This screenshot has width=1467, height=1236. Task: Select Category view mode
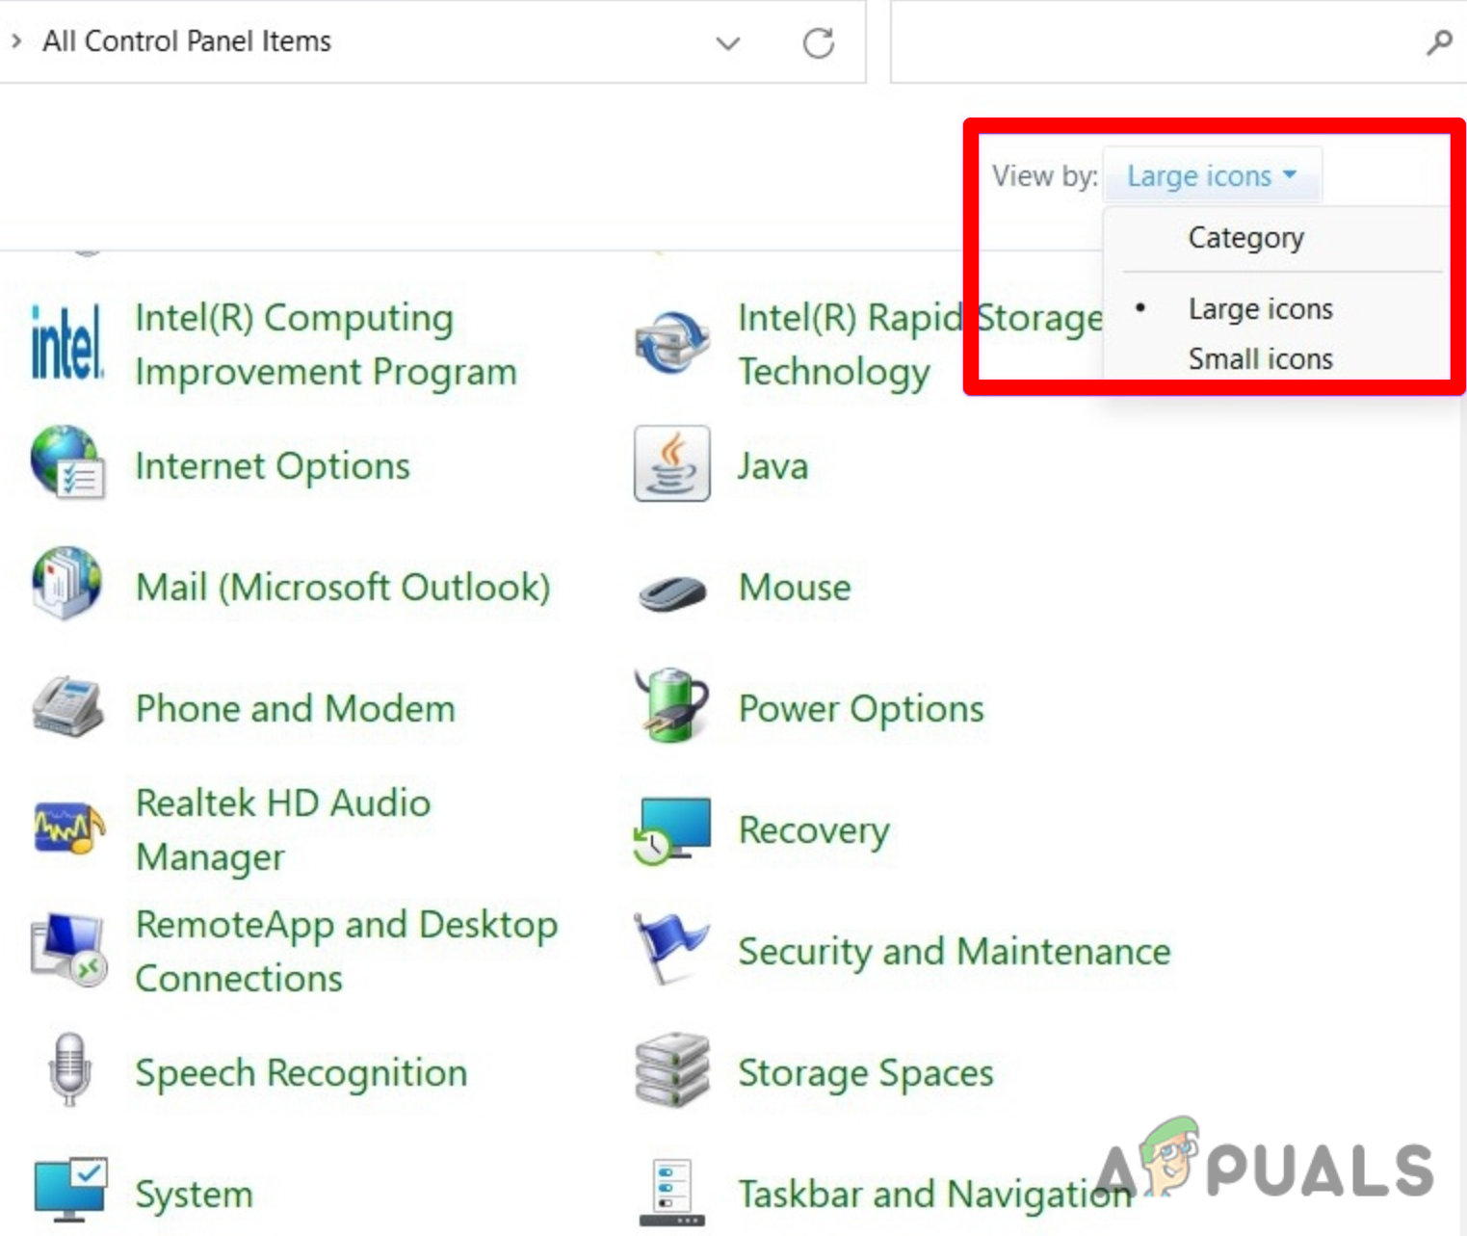(x=1245, y=237)
